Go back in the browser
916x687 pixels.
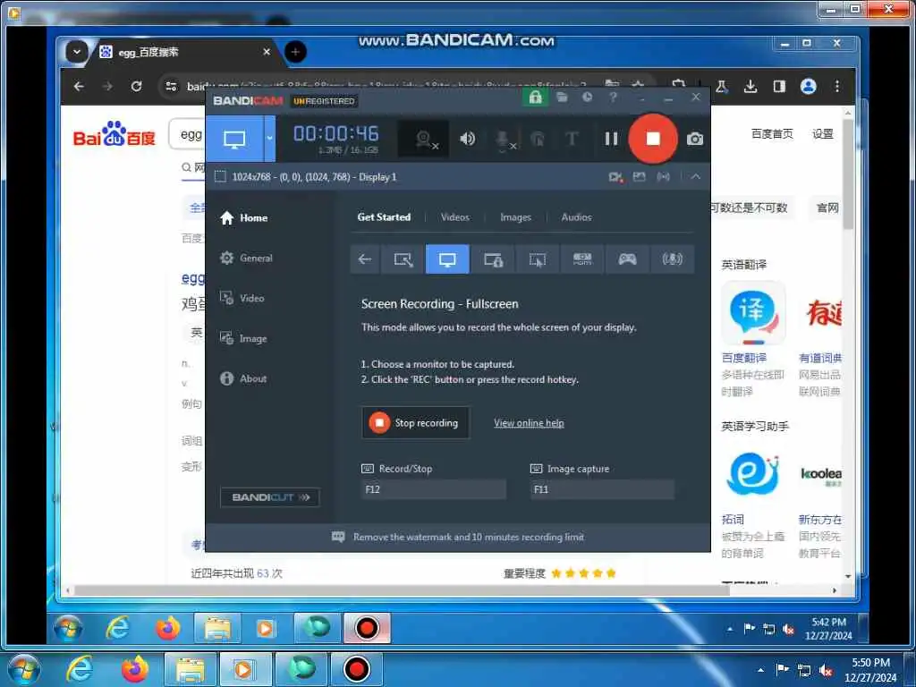point(80,87)
